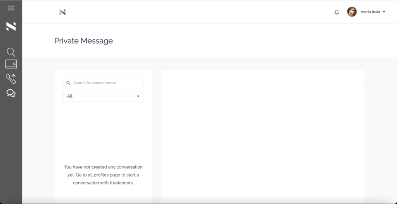Click maria losia's profile avatar
The width and height of the screenshot is (397, 204).
(352, 12)
